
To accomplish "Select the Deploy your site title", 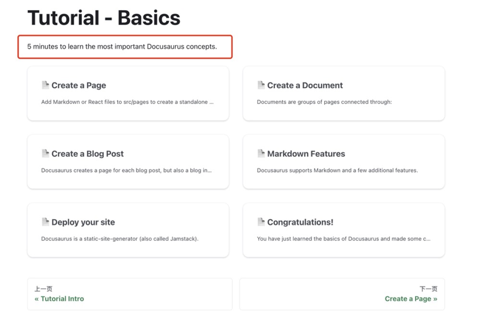I will (x=83, y=222).
